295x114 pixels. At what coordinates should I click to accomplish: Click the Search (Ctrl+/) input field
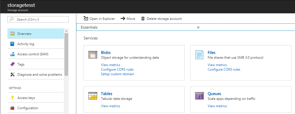point(38,20)
